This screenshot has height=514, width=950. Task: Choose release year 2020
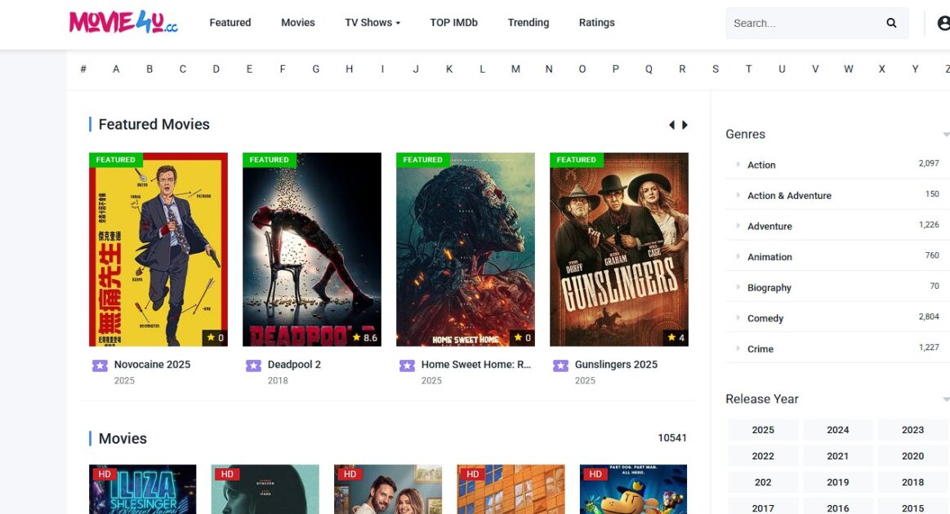tap(913, 456)
